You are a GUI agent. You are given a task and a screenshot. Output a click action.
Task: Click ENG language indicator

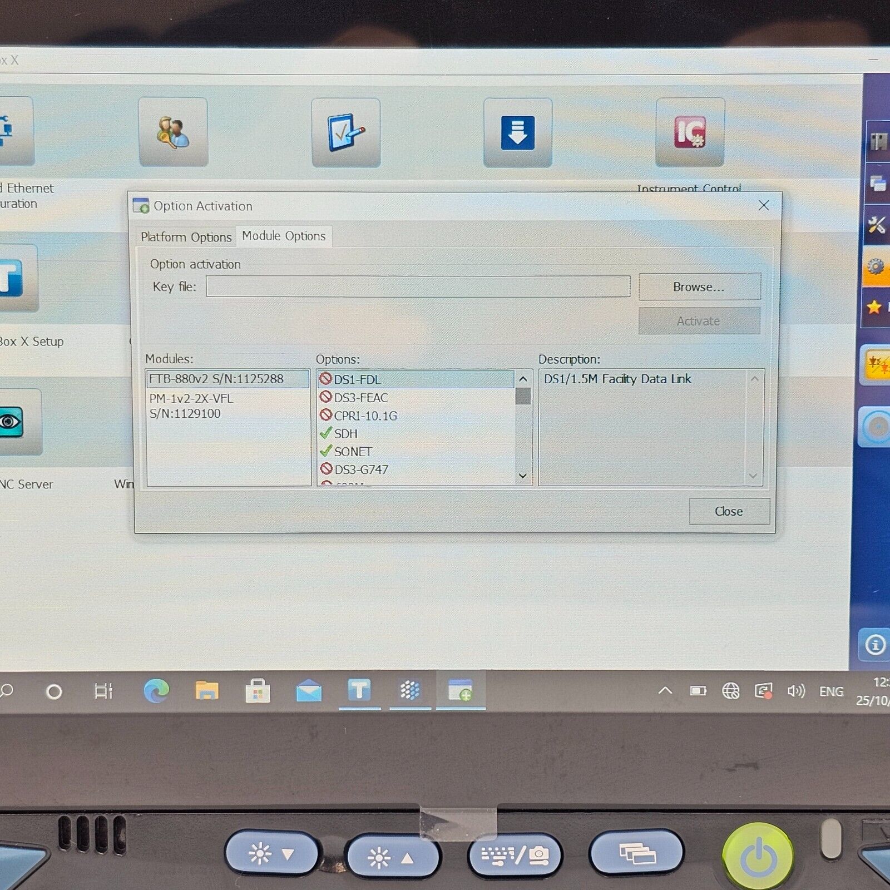click(831, 691)
